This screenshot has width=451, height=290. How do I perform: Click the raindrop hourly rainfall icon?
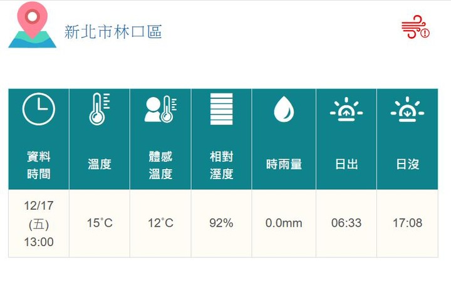[x=284, y=109]
